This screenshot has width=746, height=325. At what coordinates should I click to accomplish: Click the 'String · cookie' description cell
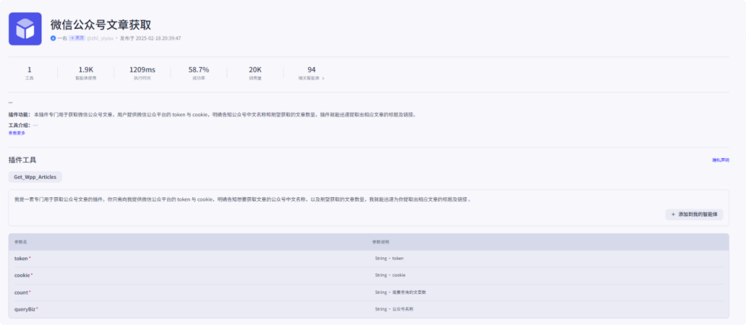point(390,275)
